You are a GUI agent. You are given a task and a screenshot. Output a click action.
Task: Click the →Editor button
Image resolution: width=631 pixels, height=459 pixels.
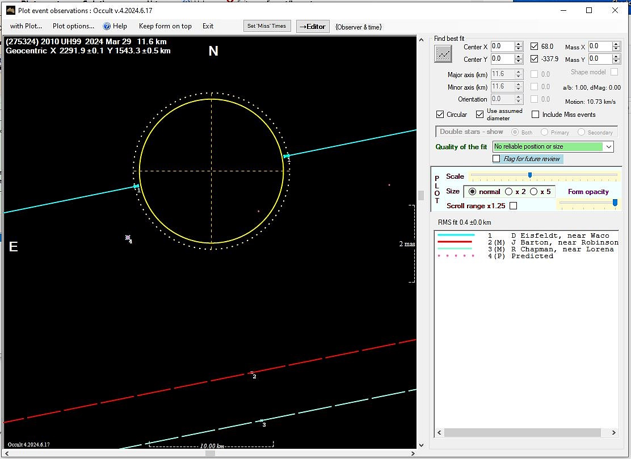313,27
